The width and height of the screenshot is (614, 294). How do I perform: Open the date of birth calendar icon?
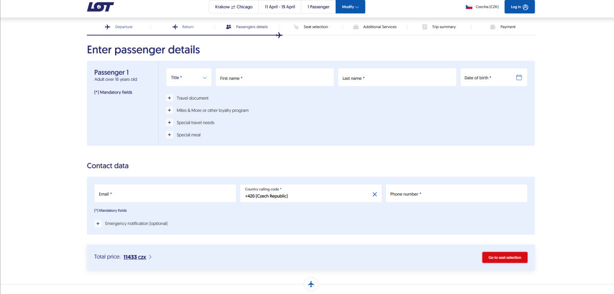point(519,78)
